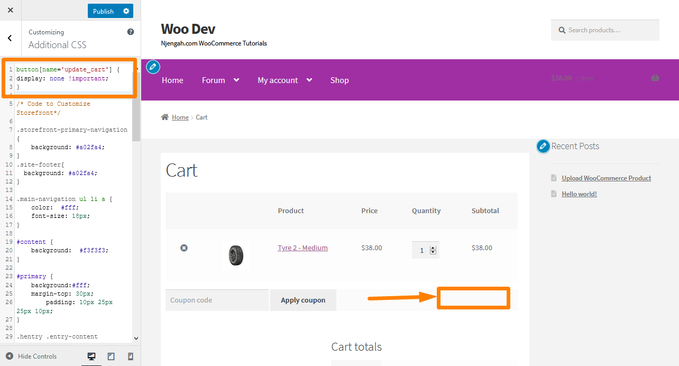Click the '.main-navigation ul li a {' CSS line
Screen dimensions: 679x366
click(65, 199)
